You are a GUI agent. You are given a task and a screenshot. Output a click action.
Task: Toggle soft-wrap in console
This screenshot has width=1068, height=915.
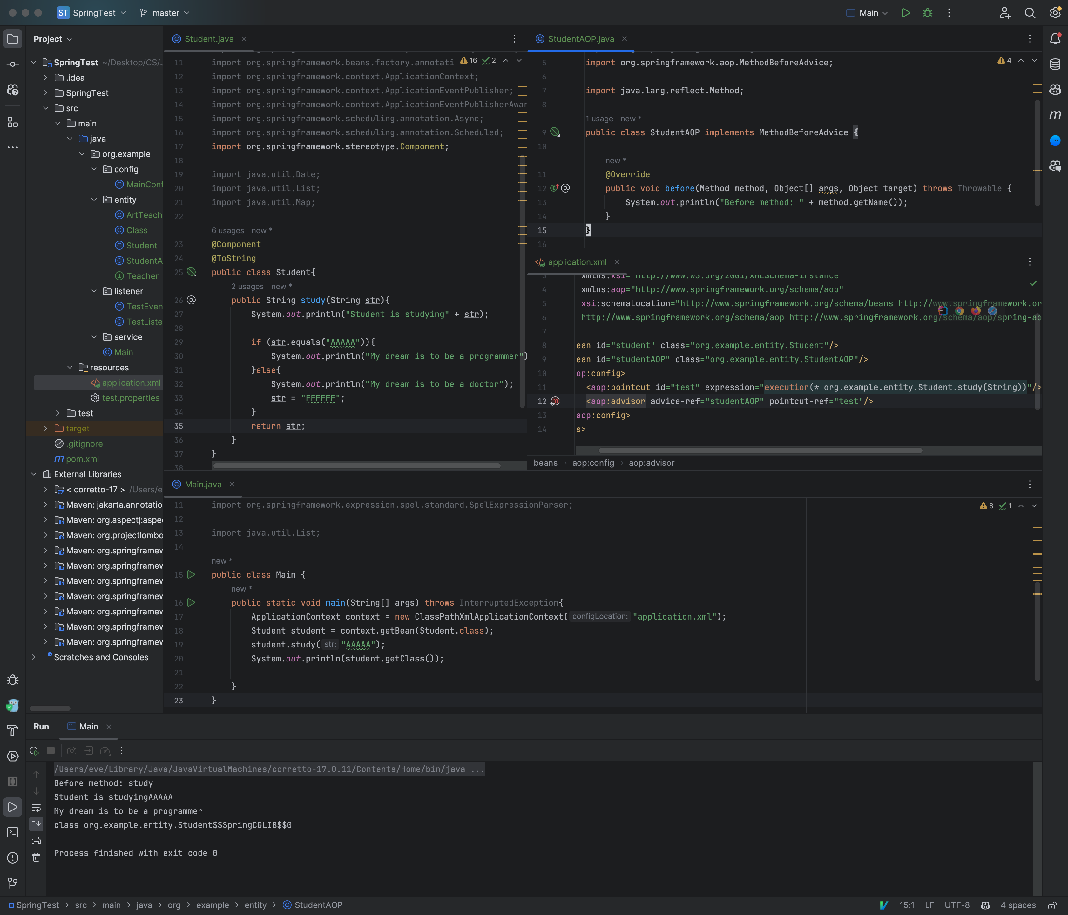pyautogui.click(x=36, y=808)
